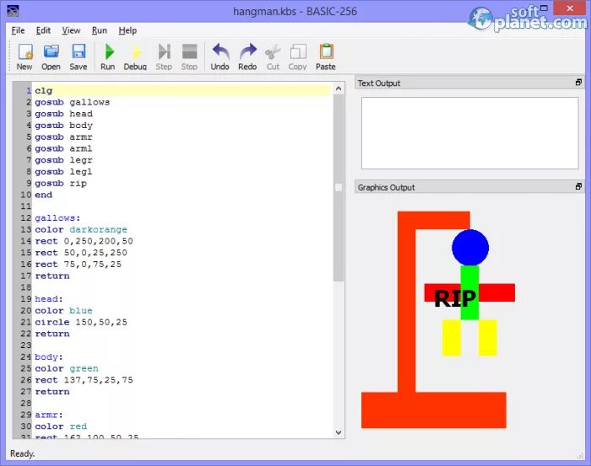This screenshot has width=591, height=466.
Task: Open the Run menu
Action: click(x=100, y=30)
